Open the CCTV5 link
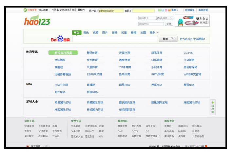The height and width of the screenshot is (155, 233). [x=188, y=53]
